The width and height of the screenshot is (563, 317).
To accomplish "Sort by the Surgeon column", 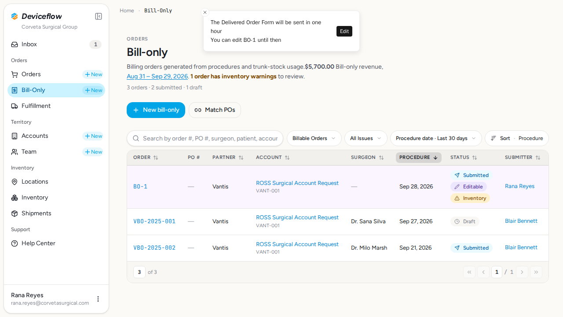I will pos(367,158).
